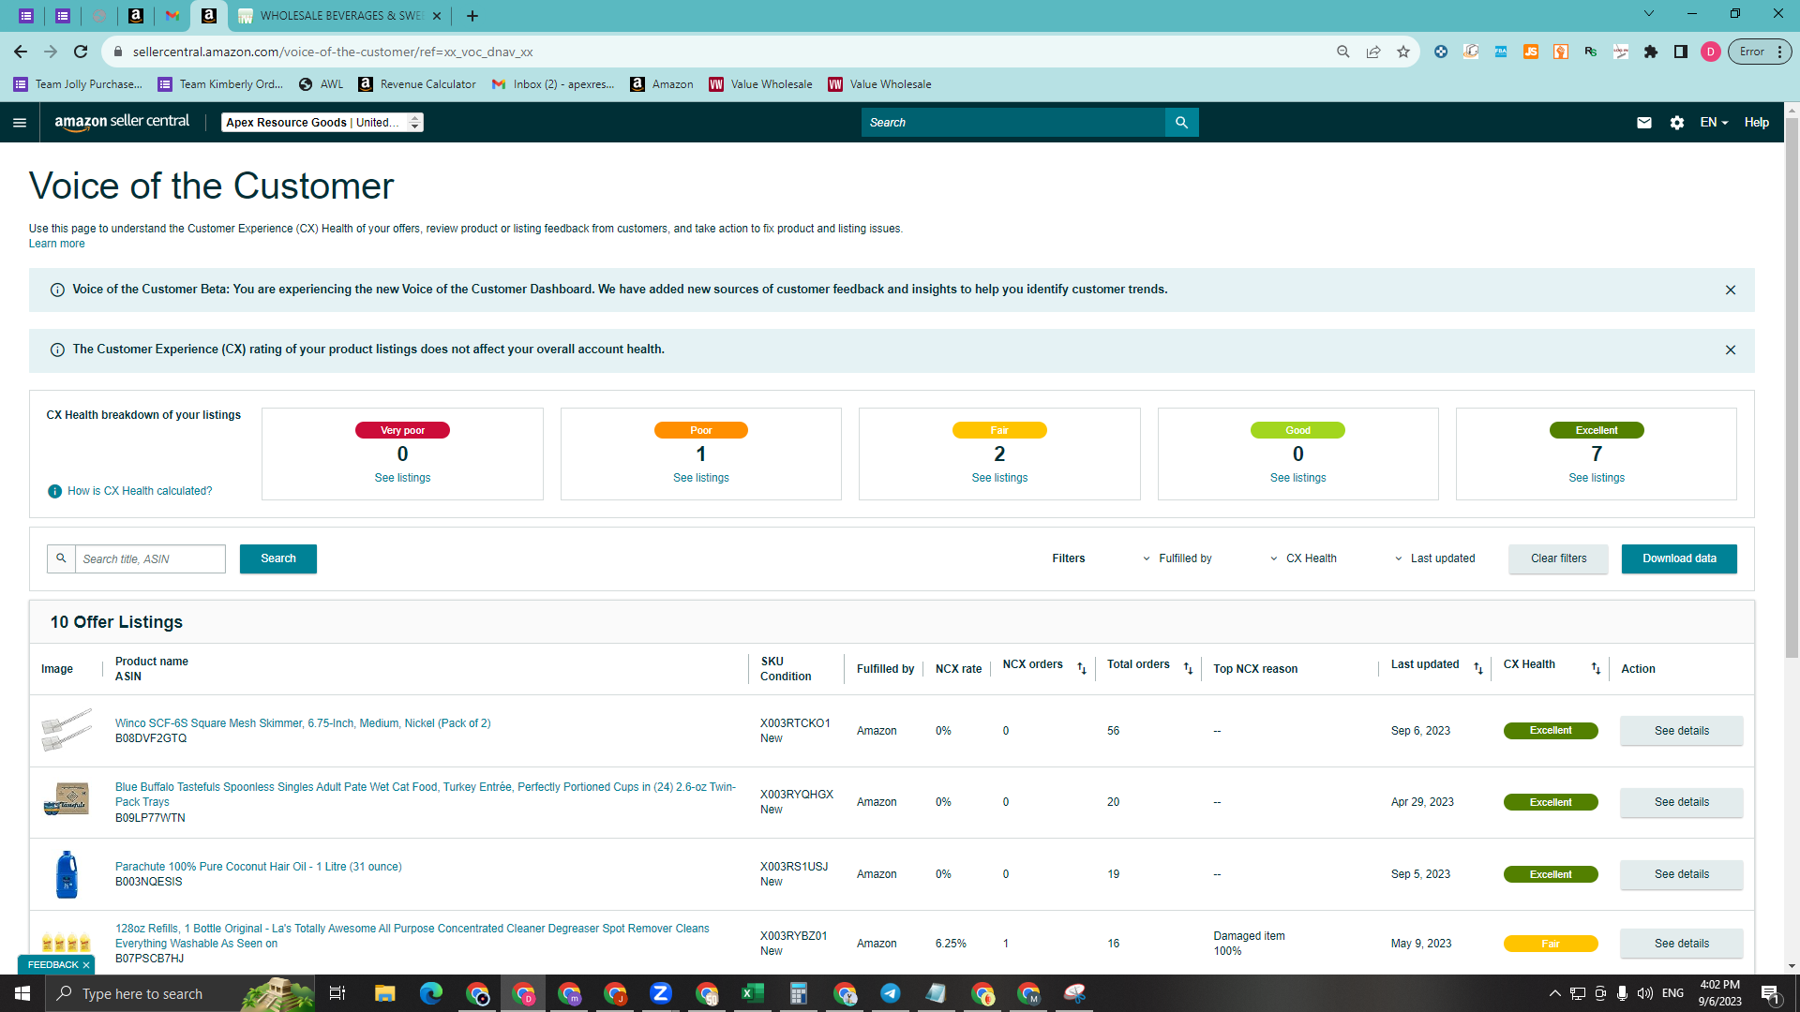Image resolution: width=1800 pixels, height=1012 pixels.
Task: Click See listings under the Poor rating
Action: point(701,478)
